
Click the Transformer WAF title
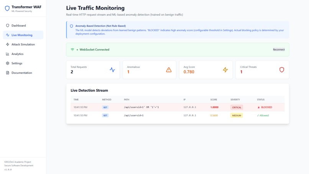[26, 7]
